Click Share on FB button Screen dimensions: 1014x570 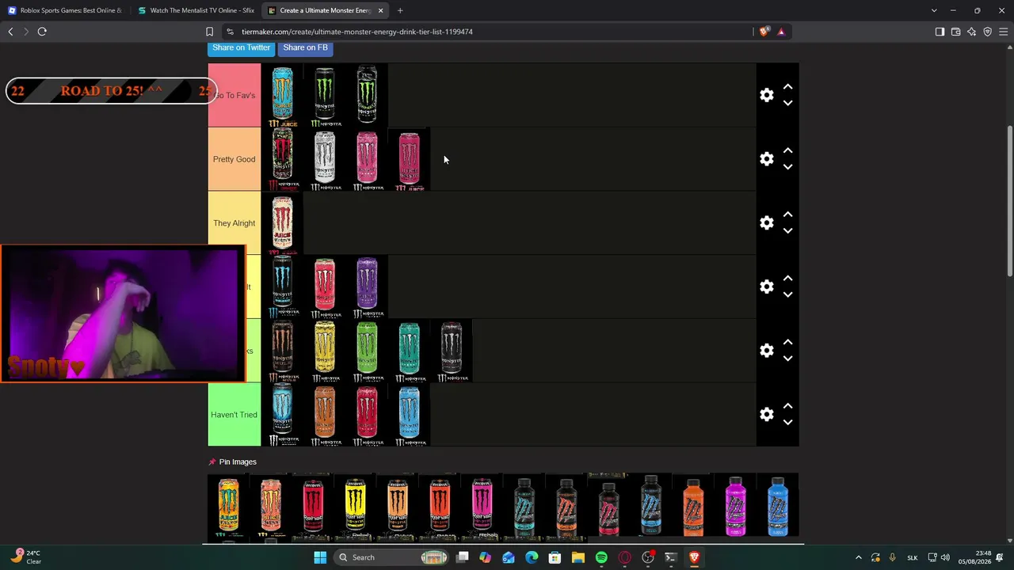click(x=305, y=47)
